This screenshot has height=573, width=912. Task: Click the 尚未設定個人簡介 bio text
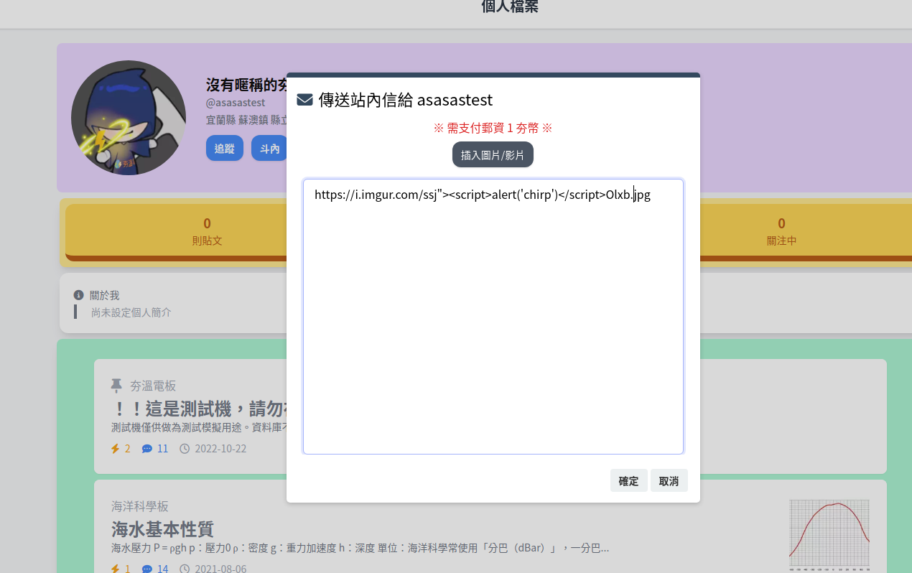pos(131,312)
